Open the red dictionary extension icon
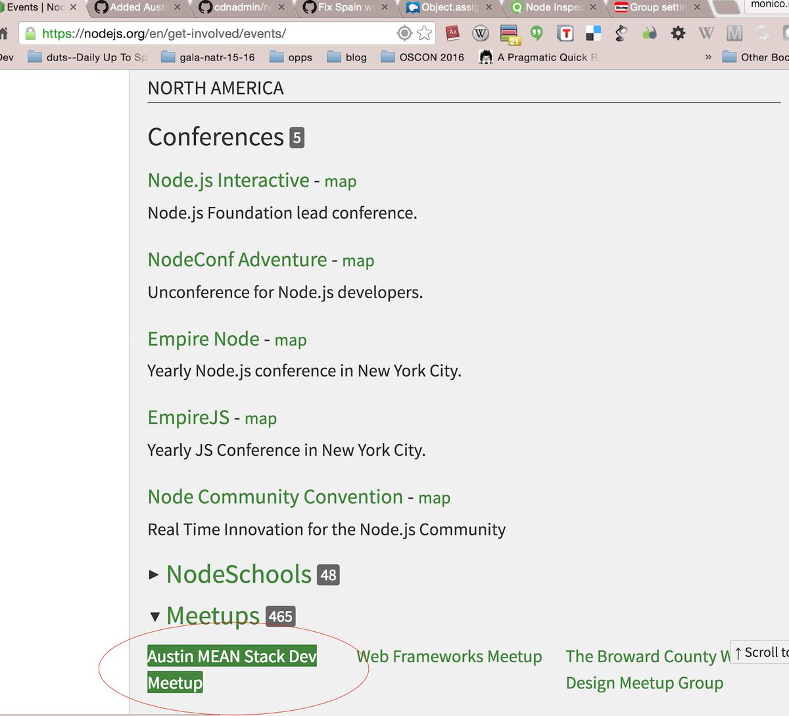The width and height of the screenshot is (789, 716). (x=452, y=33)
